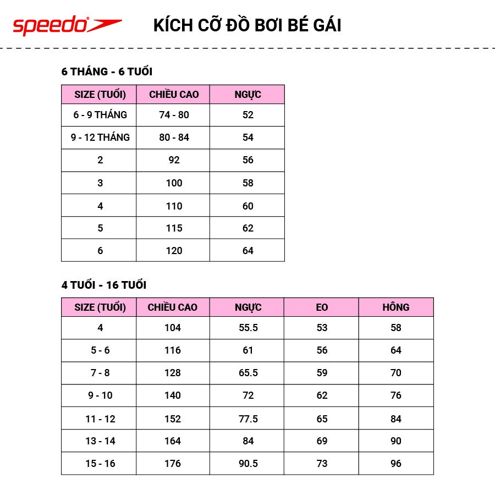Click the height value 100 cell

(173, 183)
